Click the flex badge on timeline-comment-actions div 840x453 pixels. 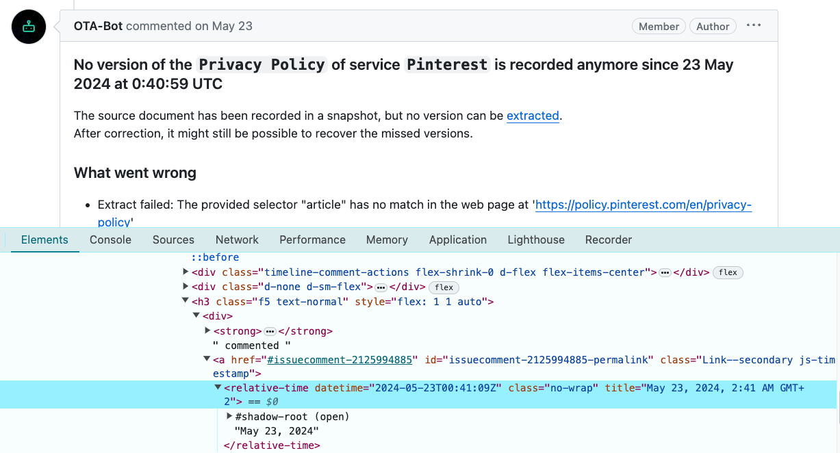pos(728,272)
